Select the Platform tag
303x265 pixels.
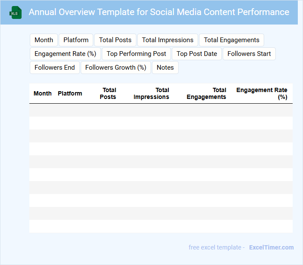point(76,40)
